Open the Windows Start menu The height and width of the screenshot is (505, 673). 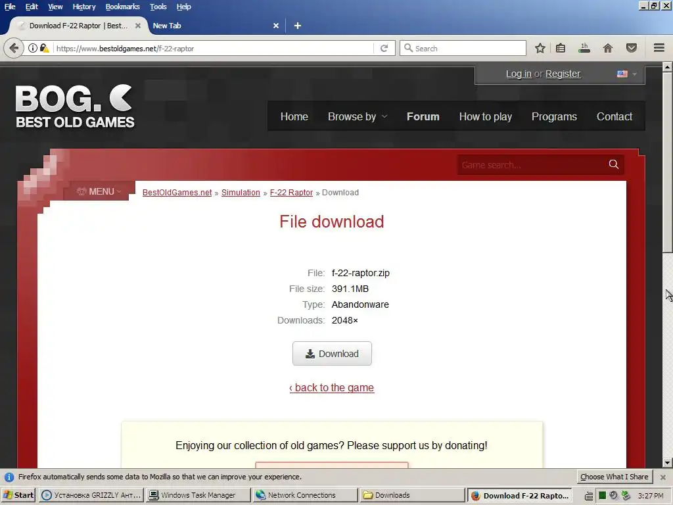18,495
